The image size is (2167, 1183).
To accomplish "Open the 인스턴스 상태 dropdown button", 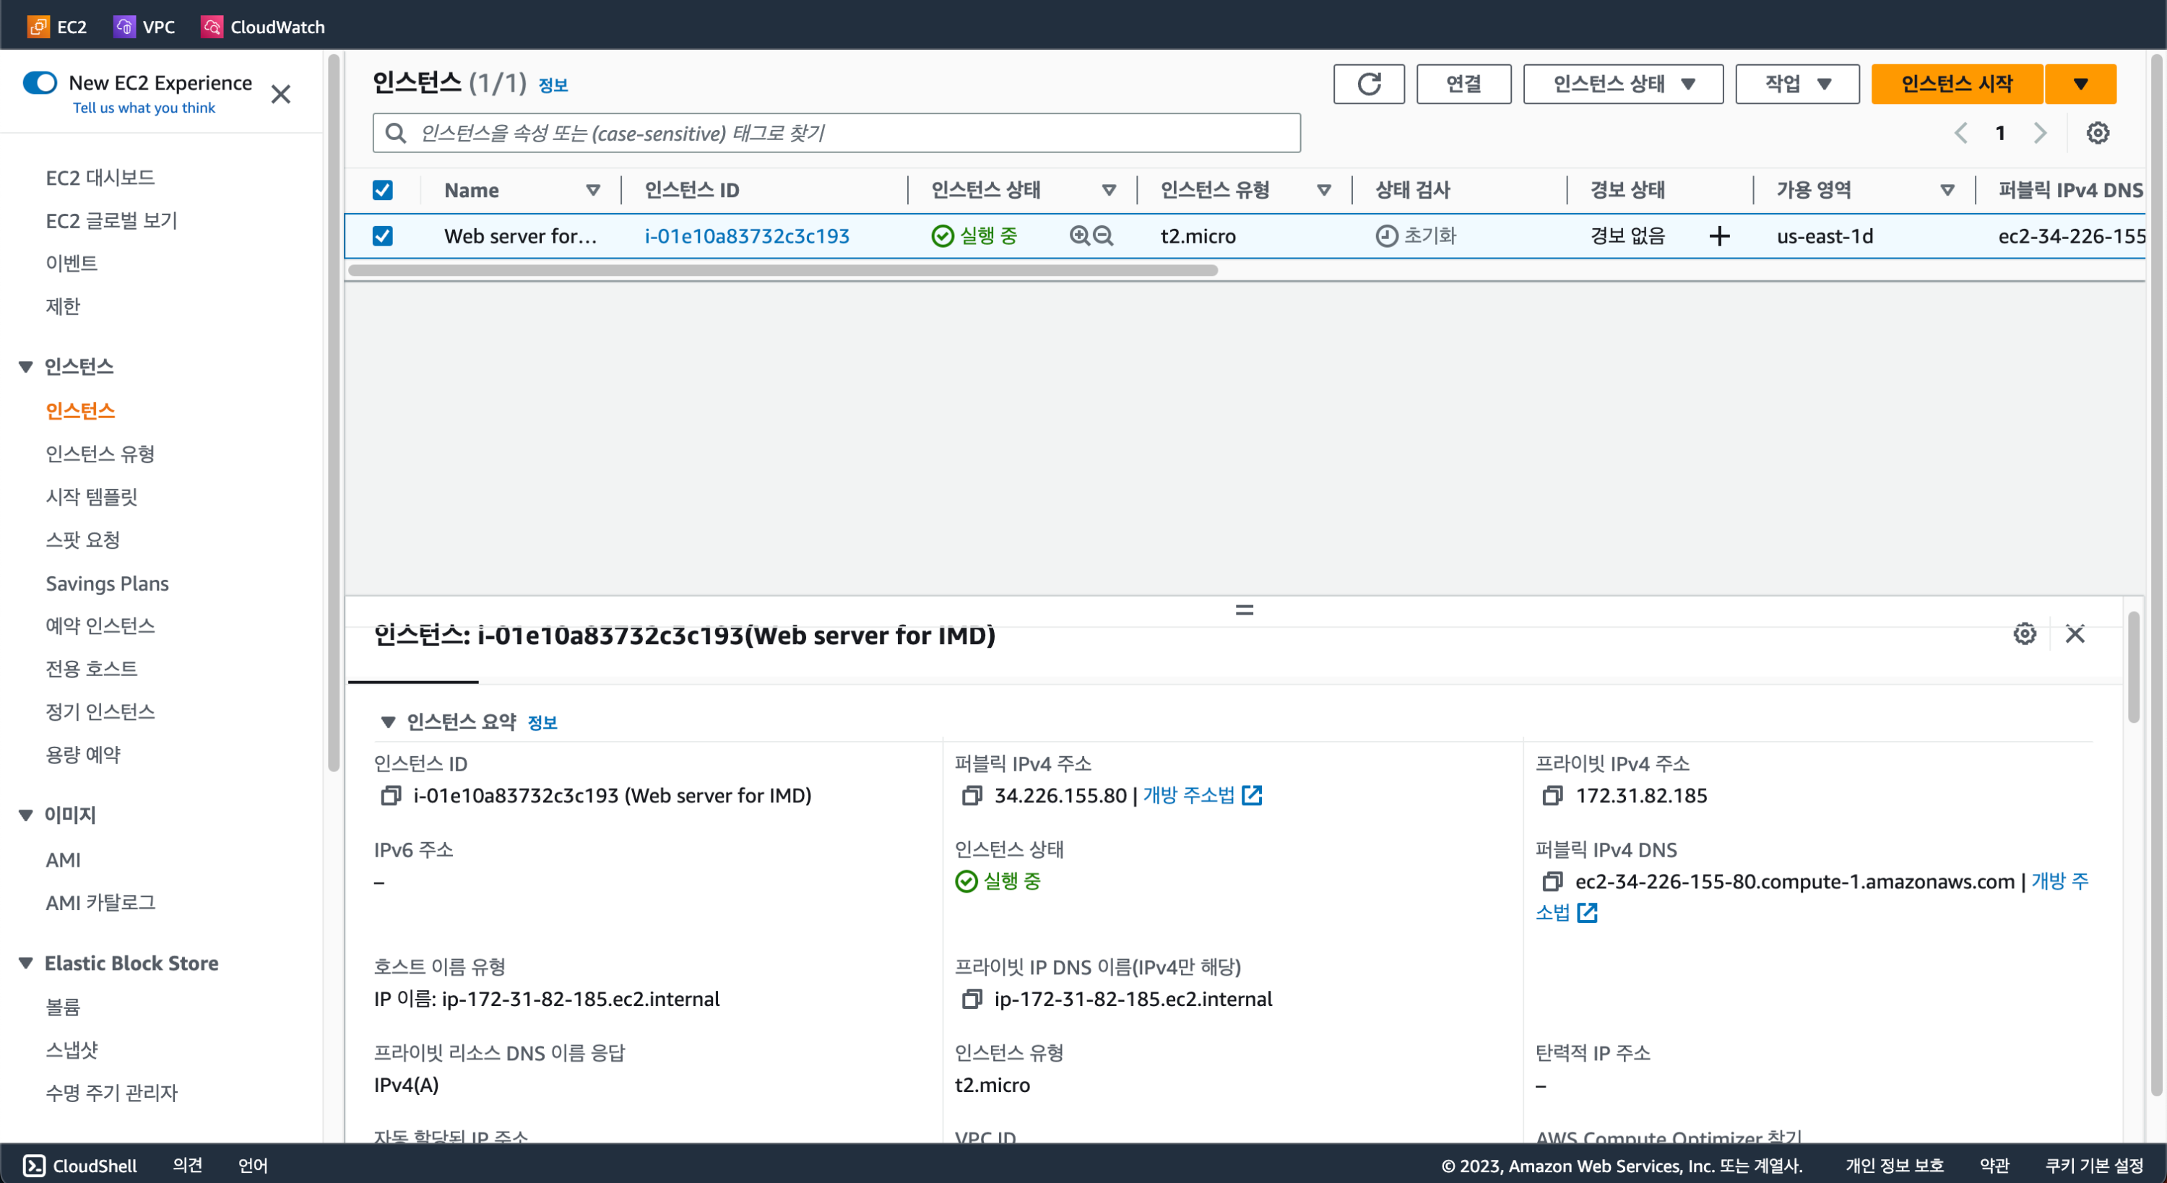I will coord(1623,84).
